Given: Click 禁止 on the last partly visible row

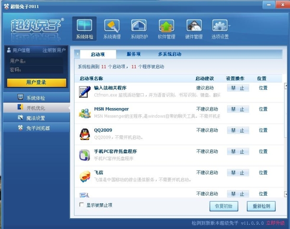Looking at the screenshot, I should (238, 194).
